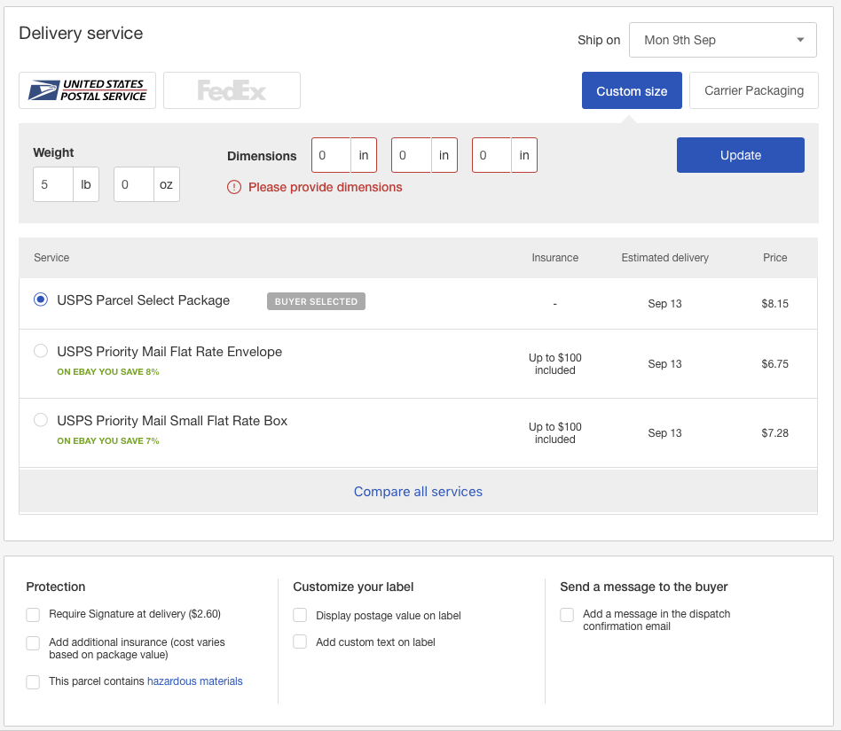The image size is (841, 731).
Task: Choose the FedEx carrier logo
Action: coord(232,90)
